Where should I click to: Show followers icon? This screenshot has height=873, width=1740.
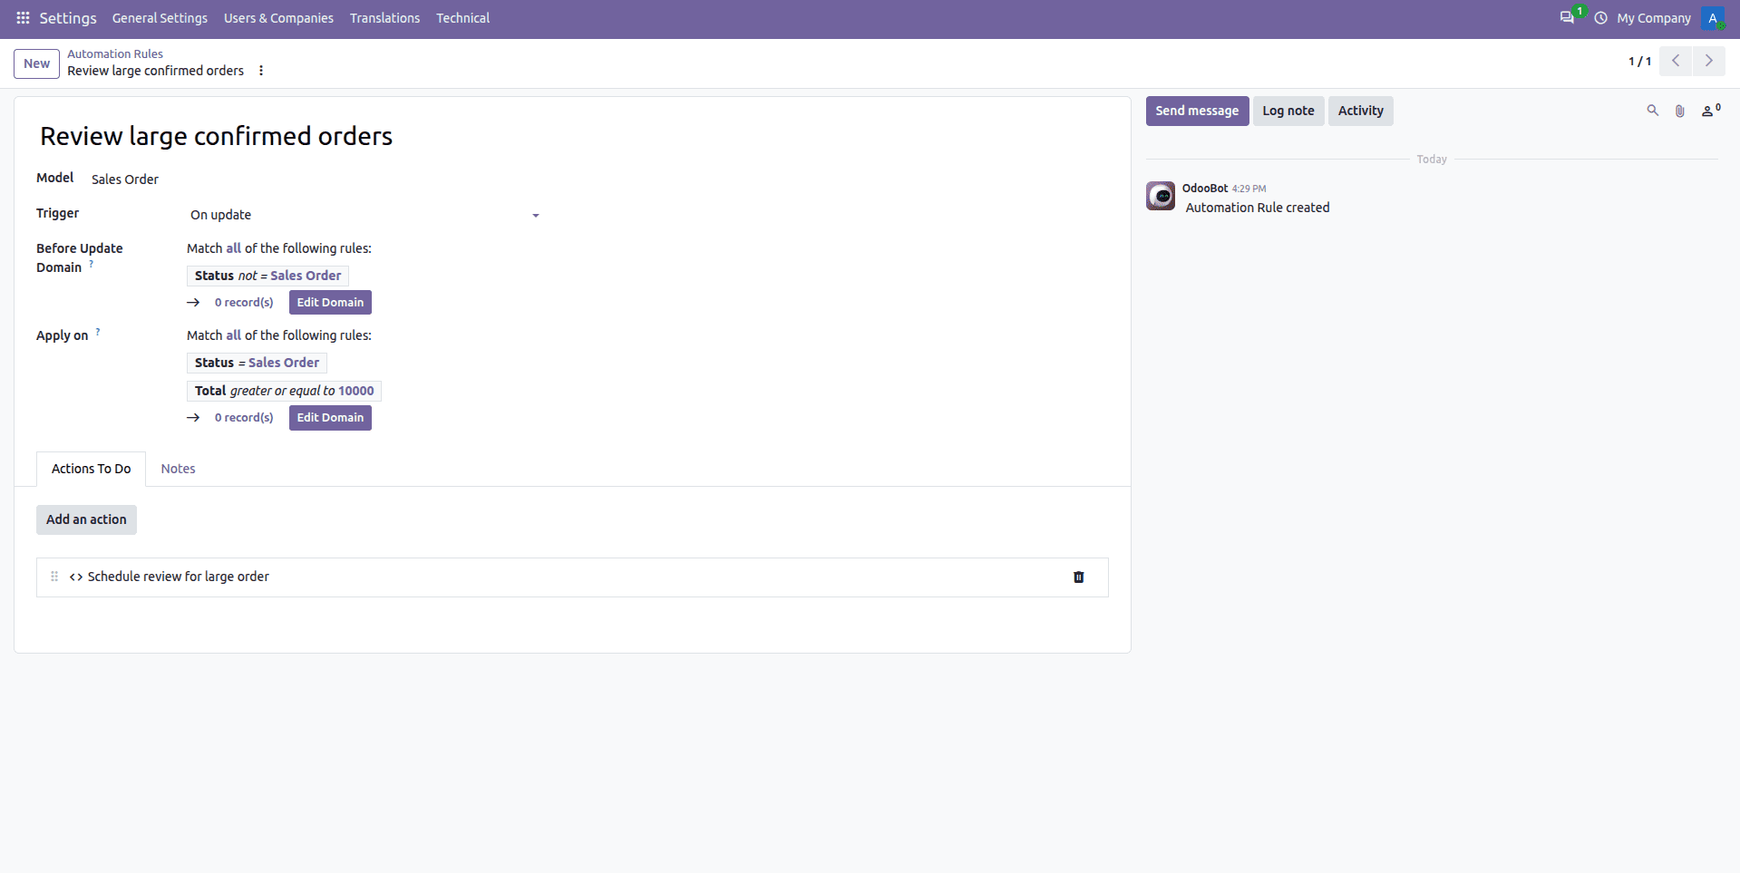pos(1710,111)
